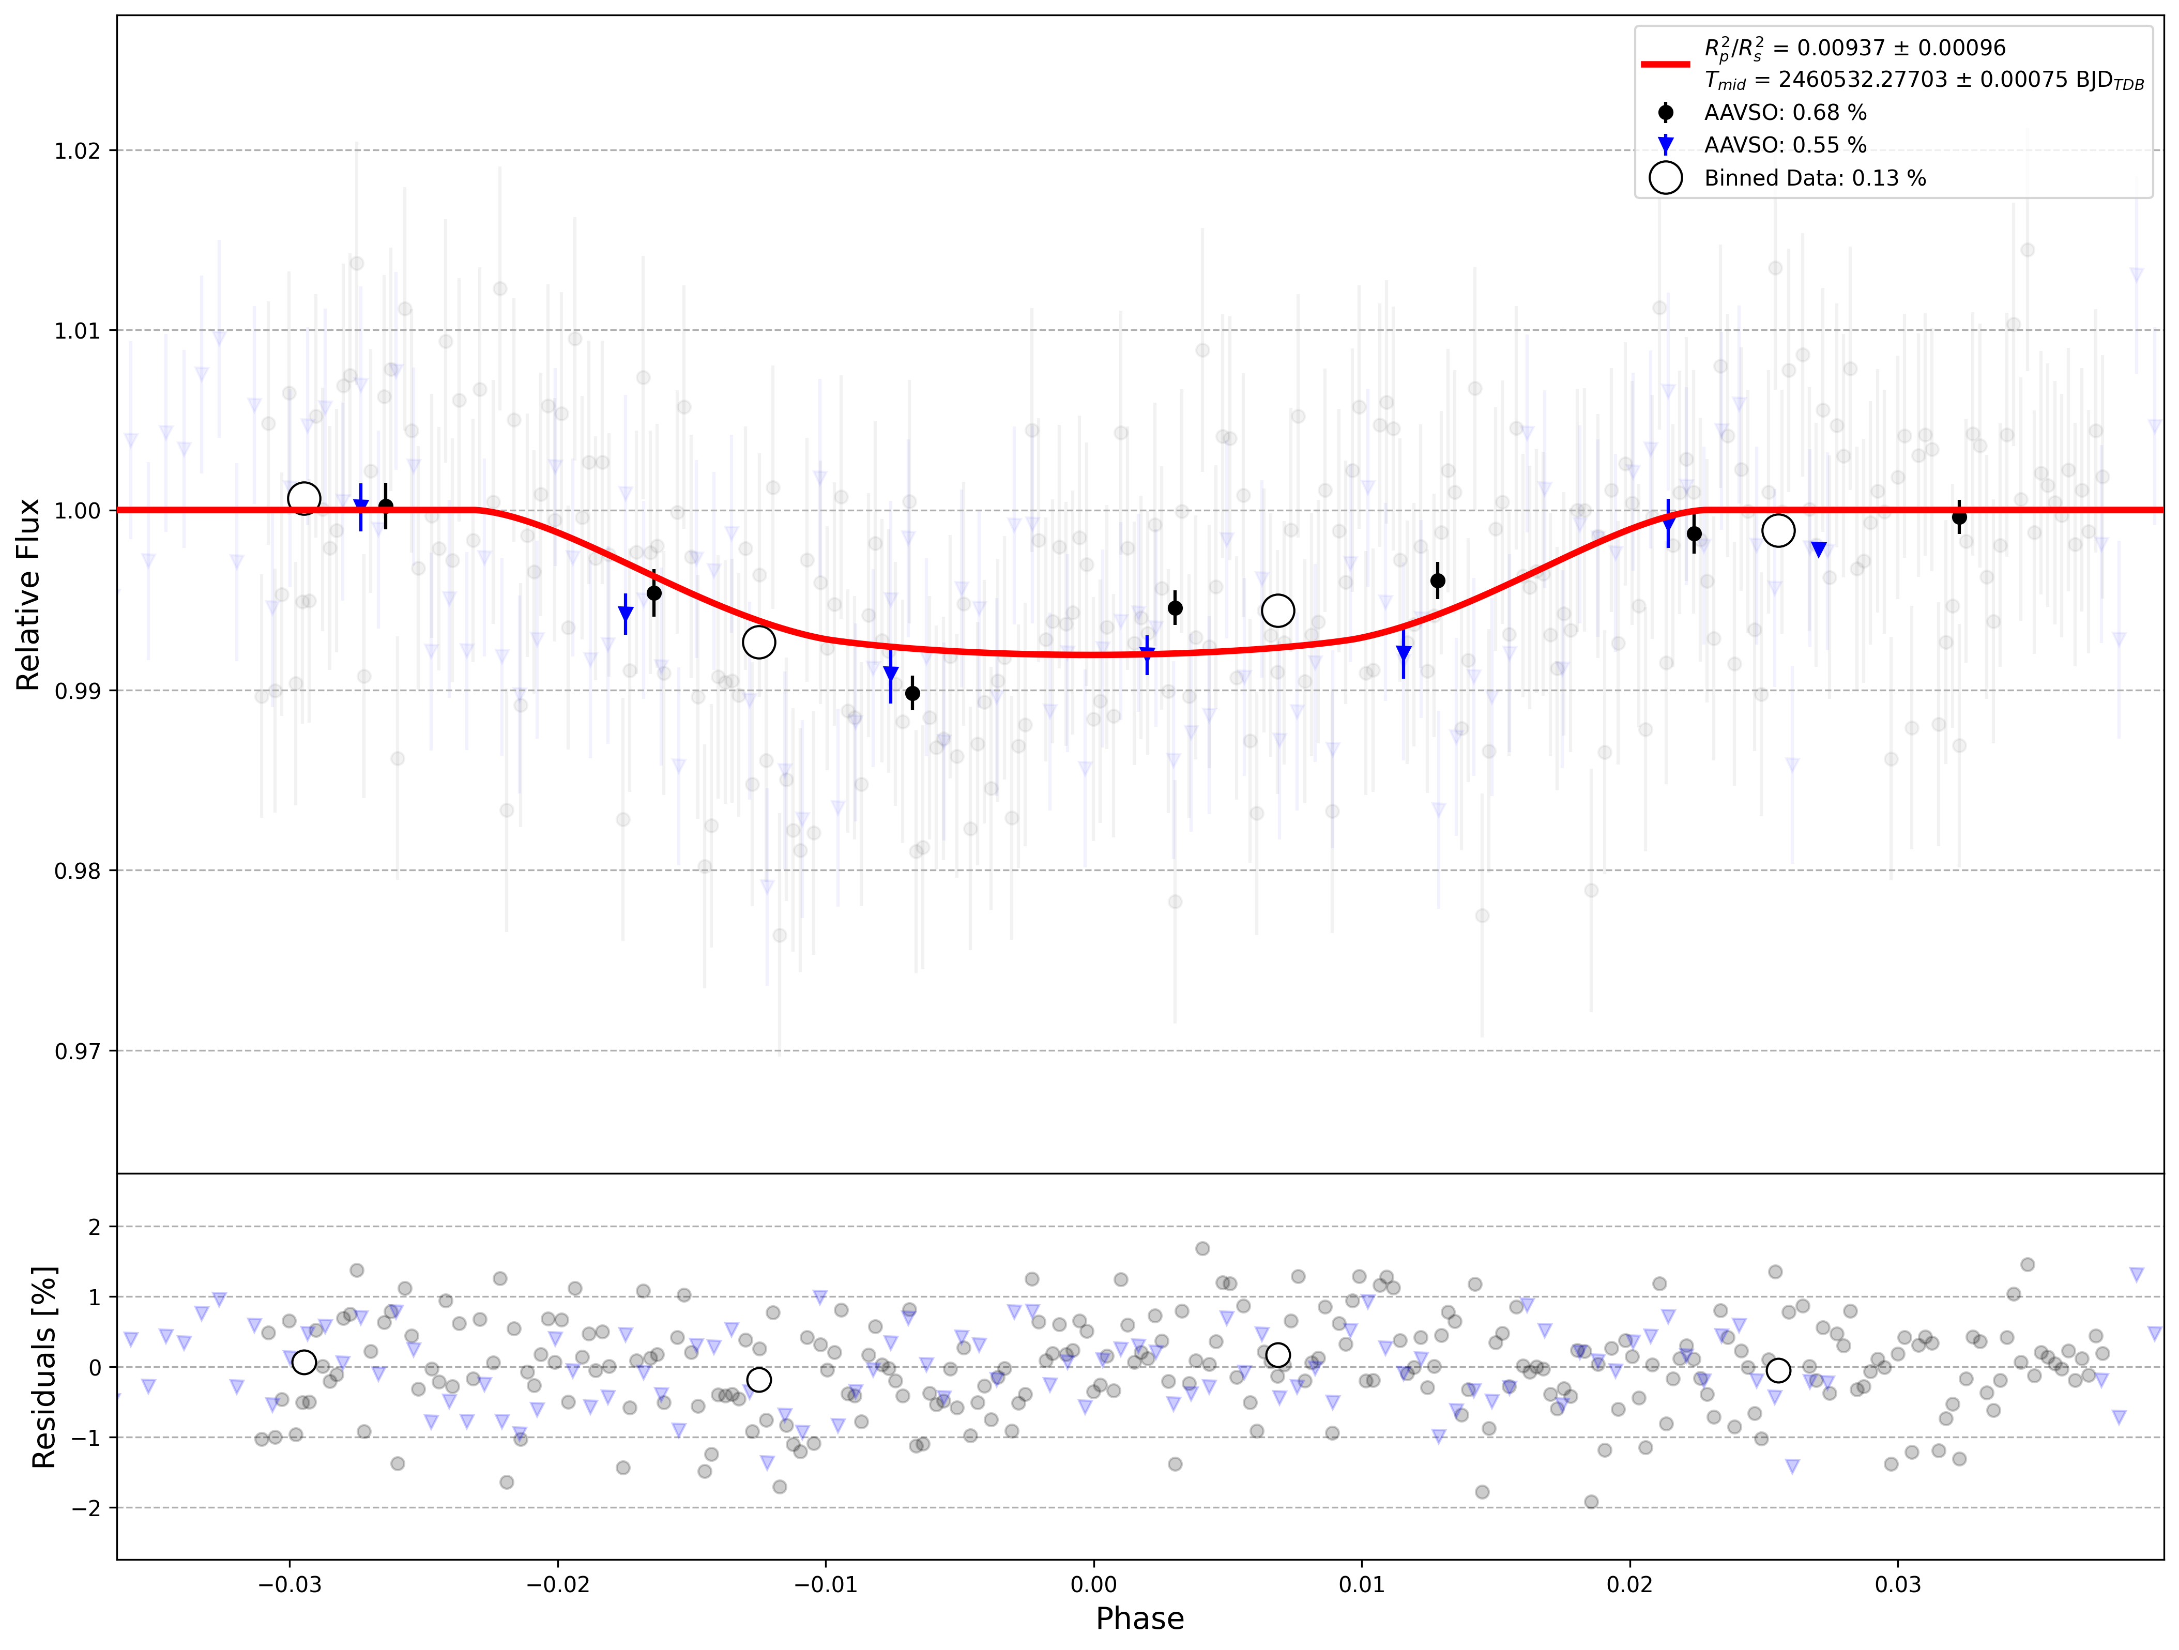Viewport: 2179px width, 1650px height.
Task: Click the black AAVSO marker in legend
Action: coord(1666,112)
